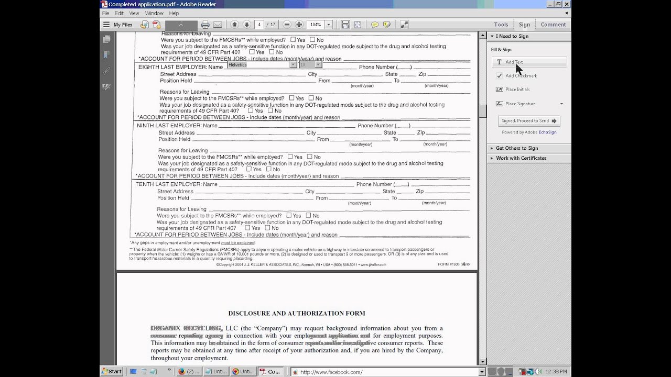Switch to the Tools pane

click(x=501, y=25)
